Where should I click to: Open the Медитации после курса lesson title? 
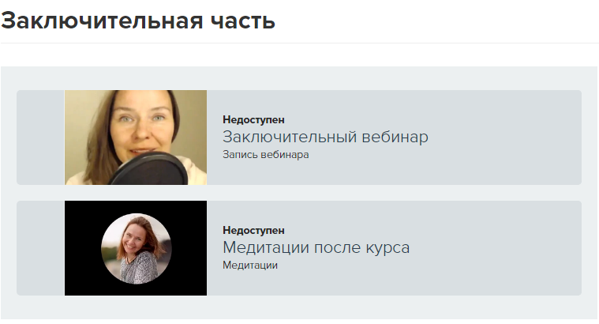(x=316, y=247)
